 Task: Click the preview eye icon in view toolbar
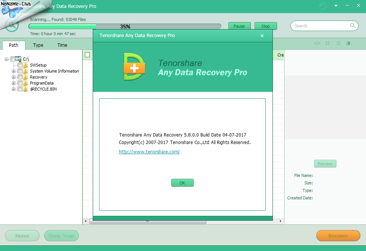click(317, 43)
